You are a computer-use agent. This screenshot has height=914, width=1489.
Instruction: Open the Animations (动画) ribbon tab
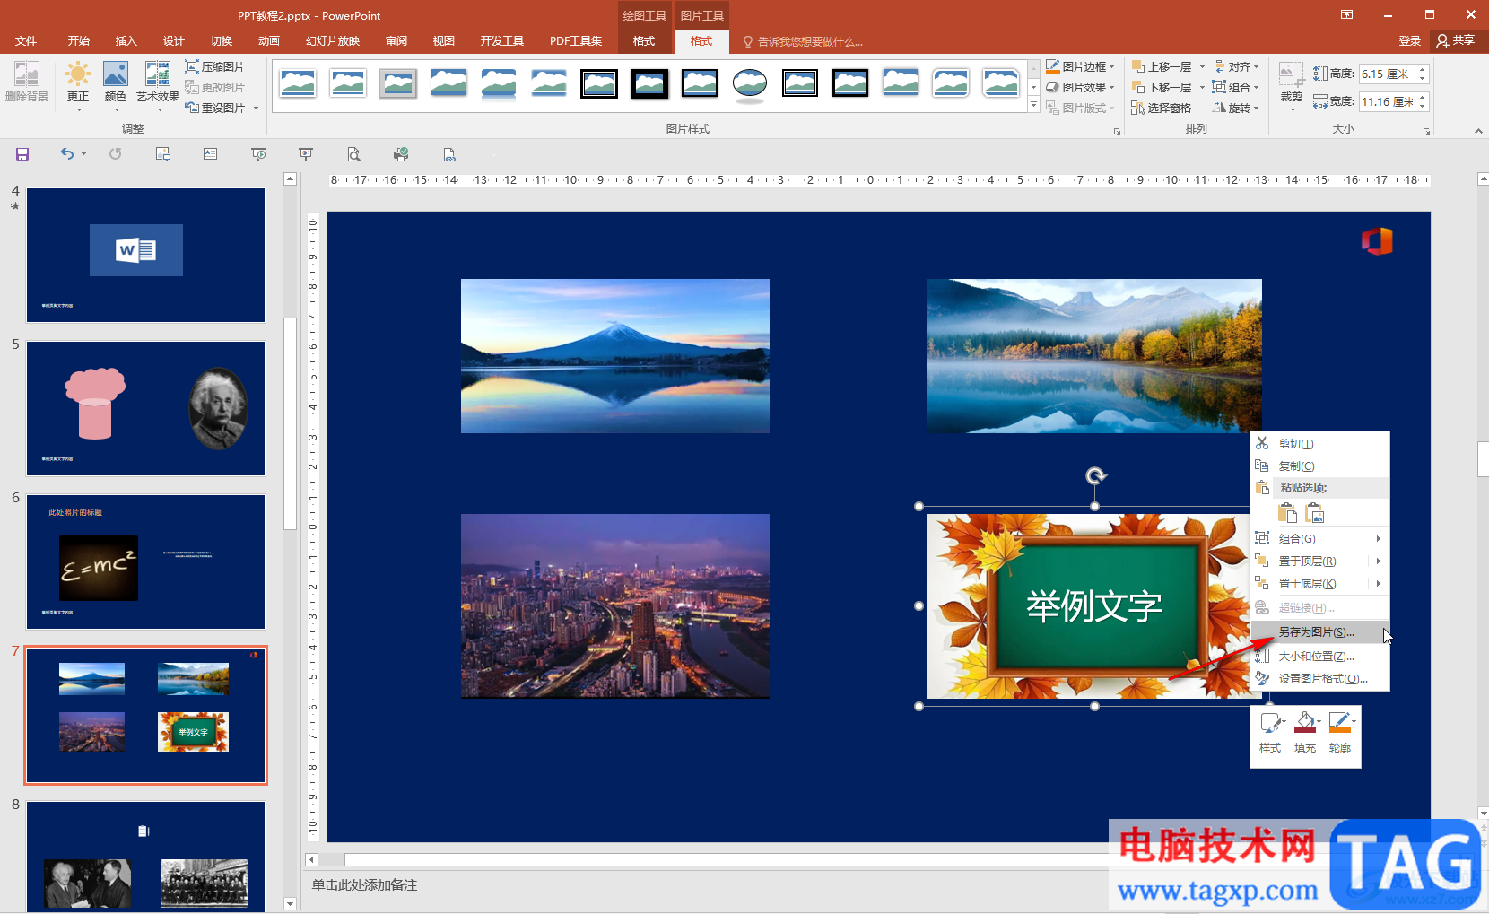[268, 41]
